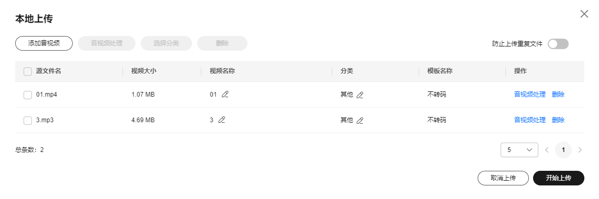Viewport: 599px width, 199px height.
Task: Click 音视频处理 link for 01.mp4
Action: tap(530, 95)
